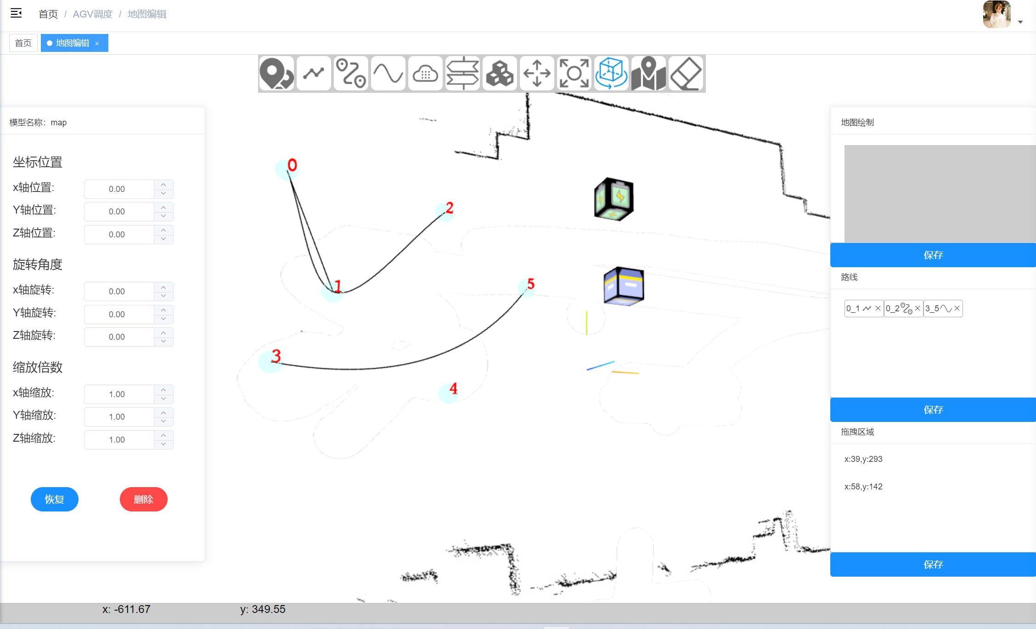The image size is (1036, 629).
Task: Remove the 0_1 route tag
Action: tap(878, 309)
